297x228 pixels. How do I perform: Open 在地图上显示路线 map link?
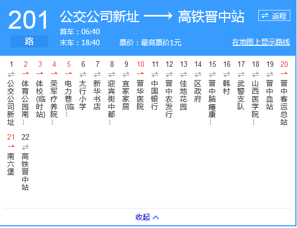(x=261, y=42)
